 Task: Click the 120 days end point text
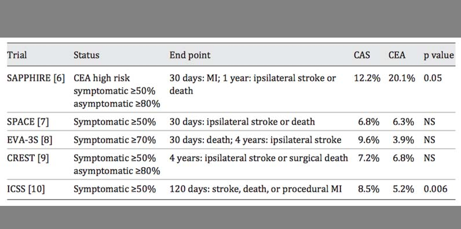click(x=255, y=189)
